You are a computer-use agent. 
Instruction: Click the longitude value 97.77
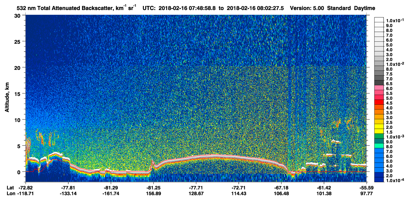click(366, 194)
